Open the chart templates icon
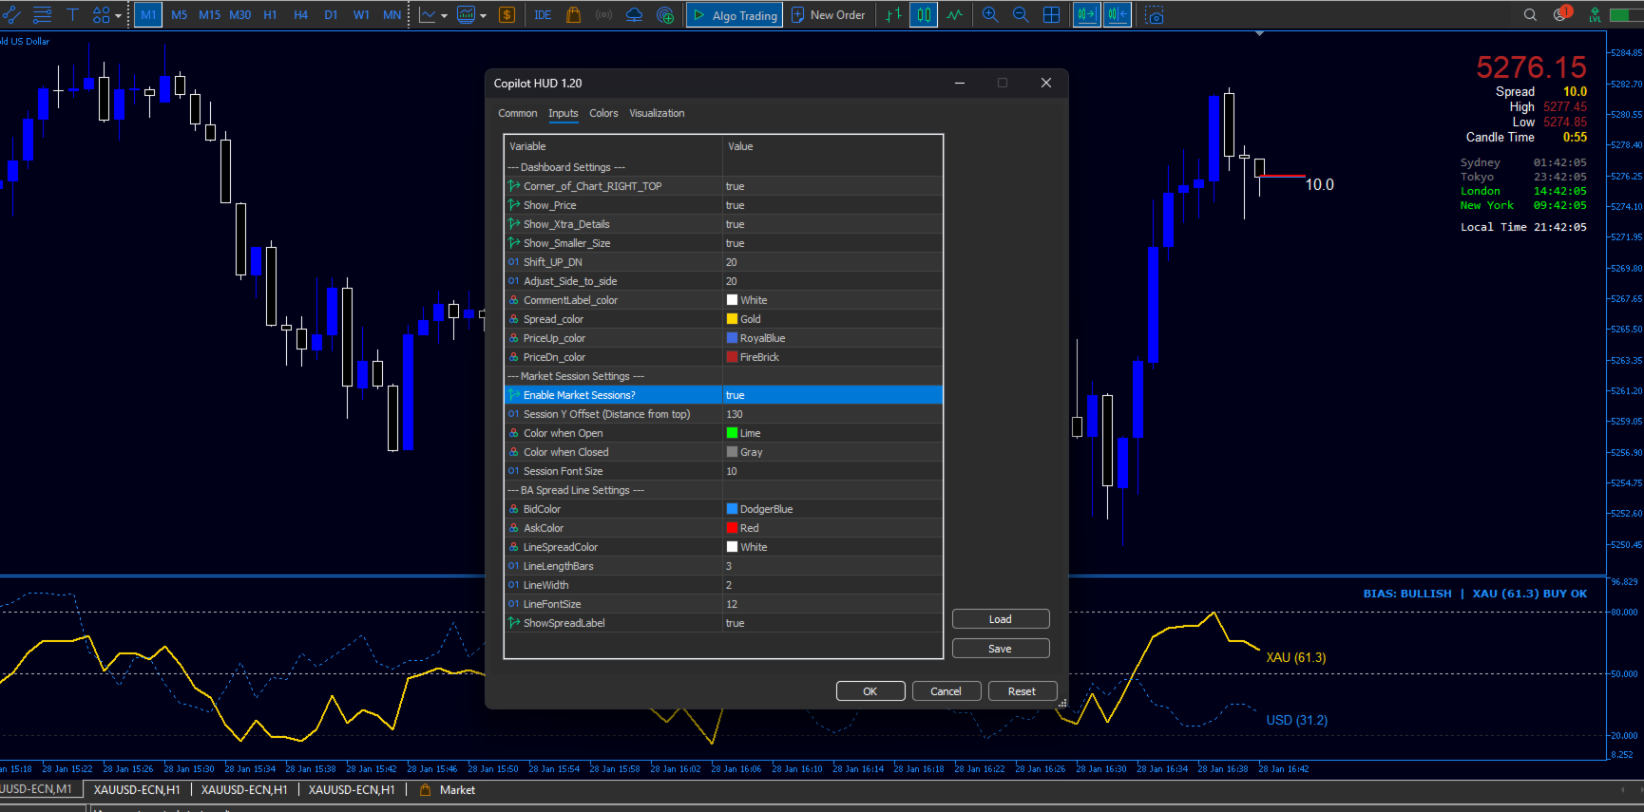Screen dimensions: 1644x812 (467, 15)
